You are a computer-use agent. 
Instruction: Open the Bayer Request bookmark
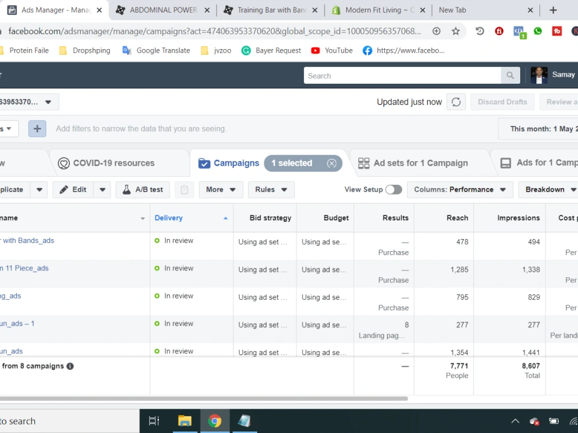271,50
